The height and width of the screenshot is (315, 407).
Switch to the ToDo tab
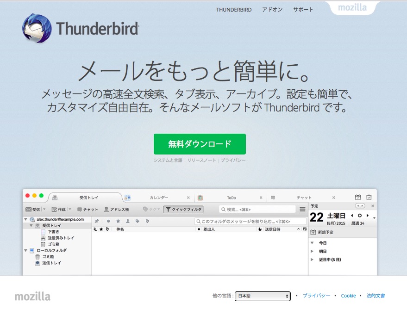point(231,198)
